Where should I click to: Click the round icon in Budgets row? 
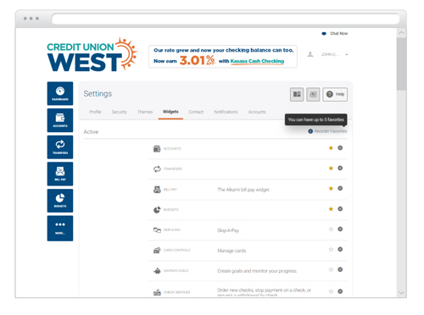tap(340, 209)
